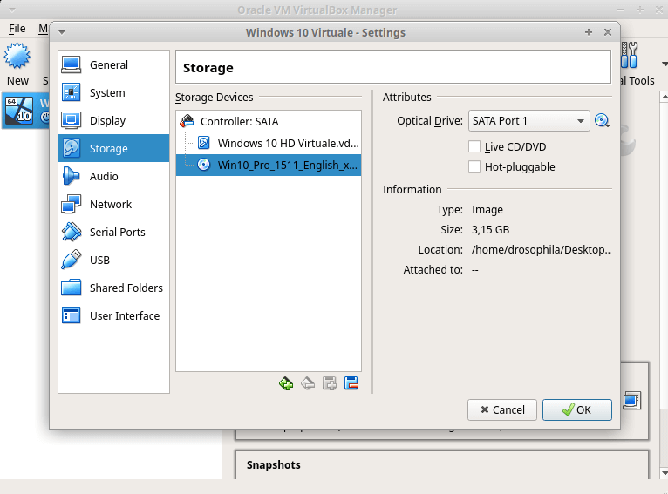The width and height of the screenshot is (668, 494).
Task: Open the Audio settings category
Action: [113, 176]
